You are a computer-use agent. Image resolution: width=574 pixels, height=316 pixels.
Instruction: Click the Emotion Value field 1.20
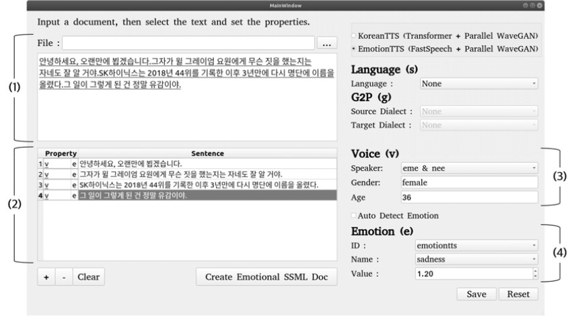pyautogui.click(x=474, y=274)
